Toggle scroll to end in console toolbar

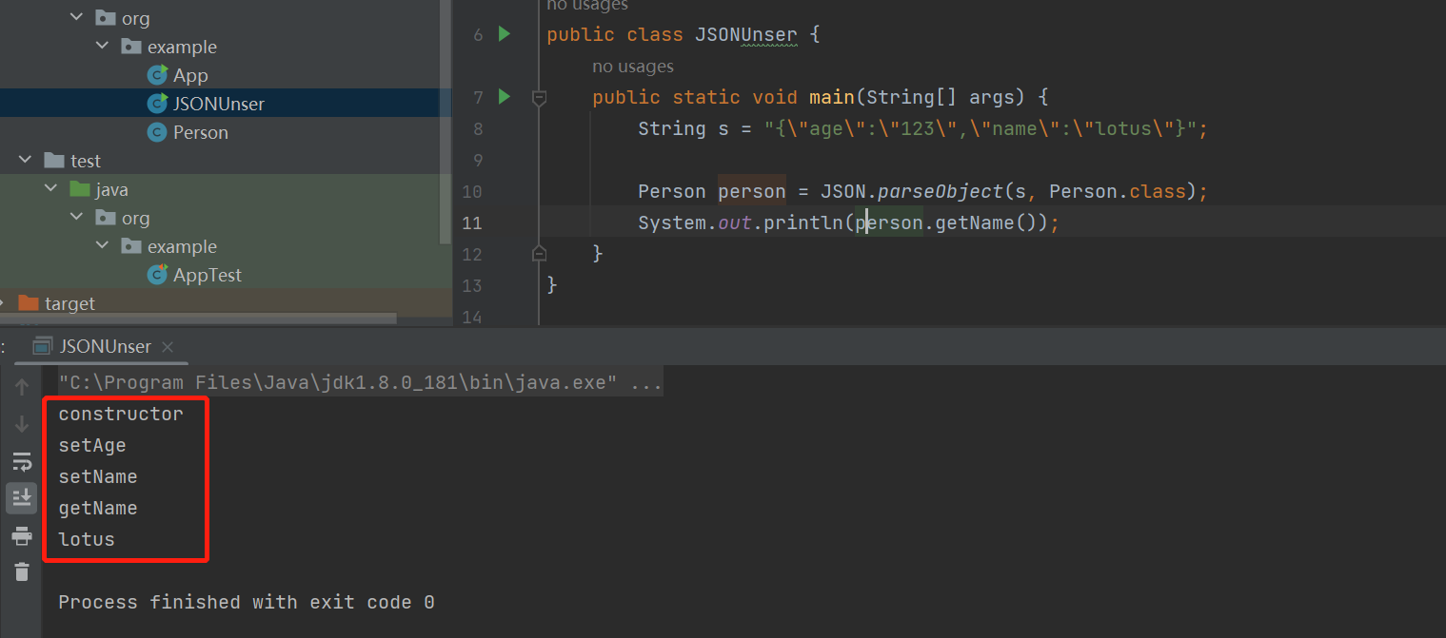coord(22,497)
